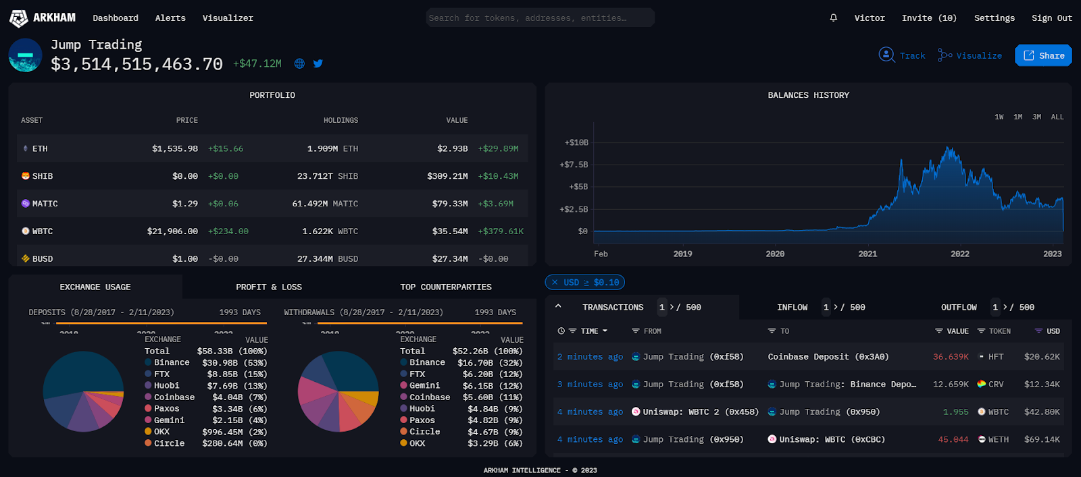This screenshot has width=1081, height=477.
Task: Switch to the Top Counterparties tab
Action: click(446, 287)
